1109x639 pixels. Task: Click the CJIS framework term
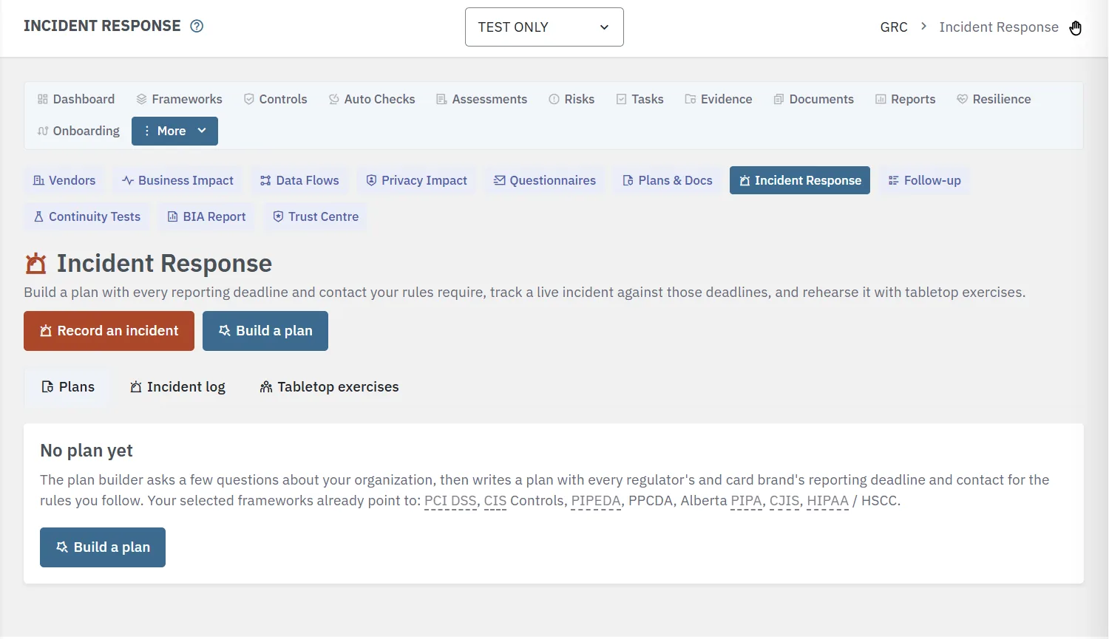point(784,501)
